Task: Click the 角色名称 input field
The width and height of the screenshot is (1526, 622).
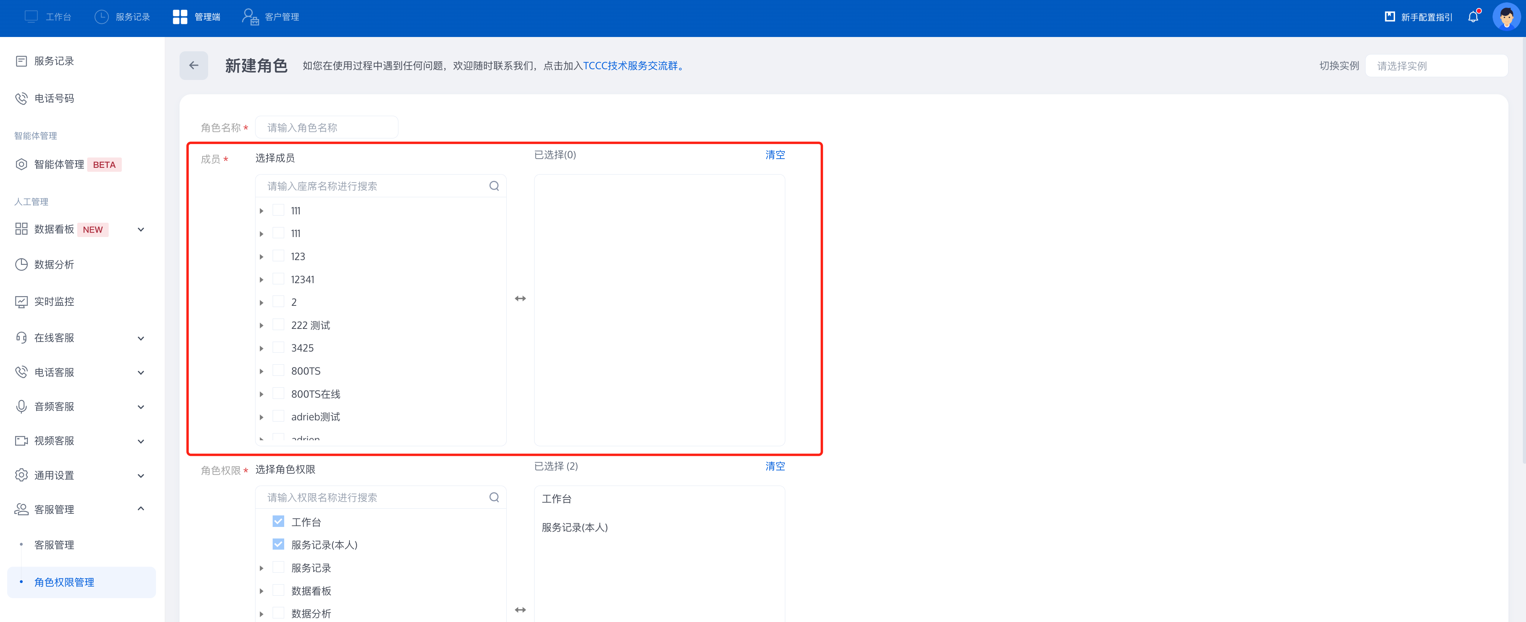Action: tap(326, 127)
